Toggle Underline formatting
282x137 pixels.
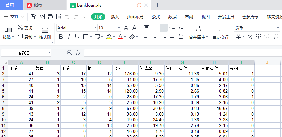click(77, 37)
